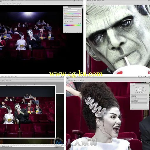This screenshot has width=150, height=150.
Task: Click the on-image adjustment hand tool
Action: [64, 11]
